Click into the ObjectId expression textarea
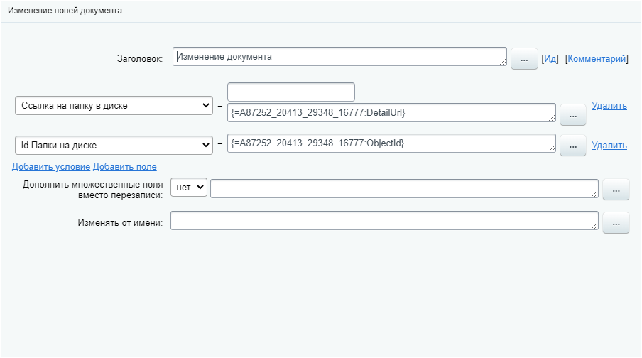Screen dimensions: 642x358 [391, 143]
